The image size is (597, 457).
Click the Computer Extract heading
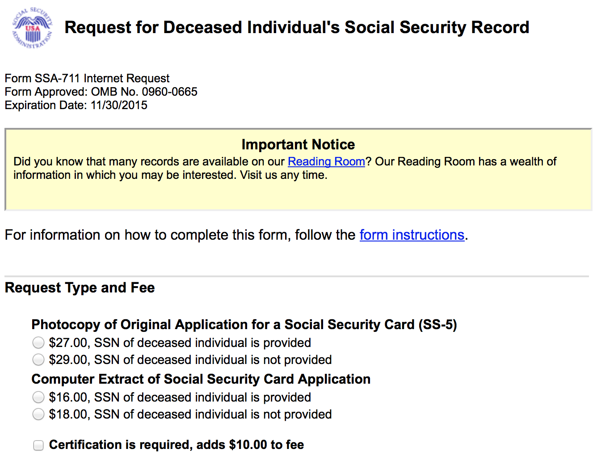click(201, 379)
